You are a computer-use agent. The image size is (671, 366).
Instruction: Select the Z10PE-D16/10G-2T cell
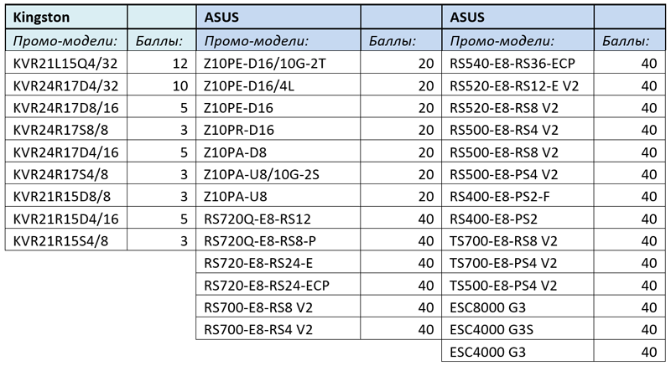[x=278, y=63]
